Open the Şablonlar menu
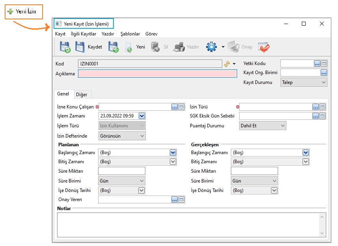The height and width of the screenshot is (246, 338). (130, 34)
